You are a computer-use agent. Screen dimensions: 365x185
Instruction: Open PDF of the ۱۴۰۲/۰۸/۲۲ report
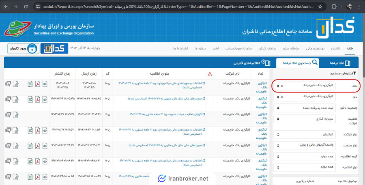[38, 131]
